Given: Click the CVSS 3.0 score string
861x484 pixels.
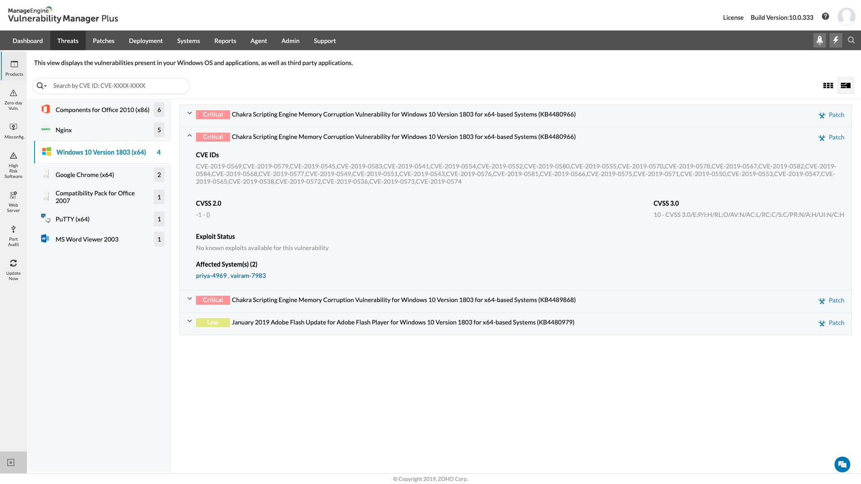Looking at the screenshot, I should click(749, 215).
